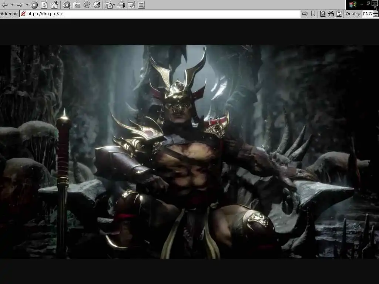
Task: Click the Back arrow button
Action: click(x=5, y=4)
